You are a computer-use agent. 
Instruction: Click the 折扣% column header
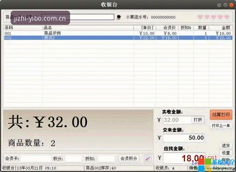tap(186, 28)
